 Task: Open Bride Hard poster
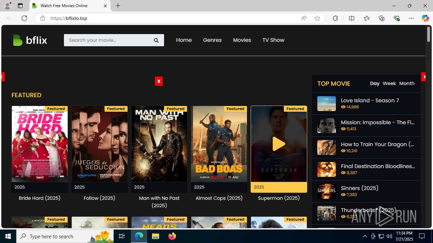pyautogui.click(x=40, y=144)
